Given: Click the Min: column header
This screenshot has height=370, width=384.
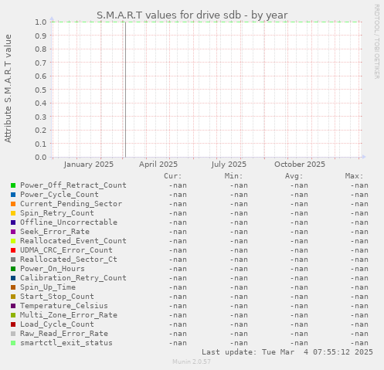Looking at the screenshot, I should [233, 176].
